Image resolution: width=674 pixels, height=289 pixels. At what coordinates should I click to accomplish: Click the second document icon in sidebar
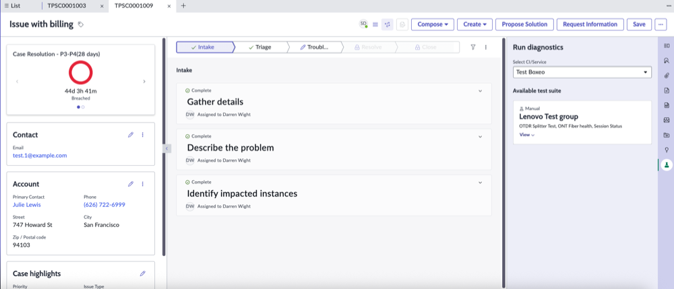coord(667,105)
